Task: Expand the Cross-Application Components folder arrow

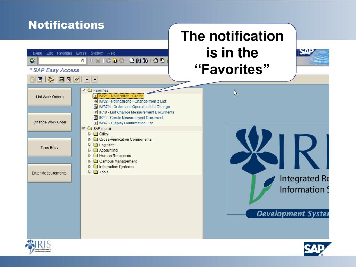Action: pyautogui.click(x=89, y=139)
